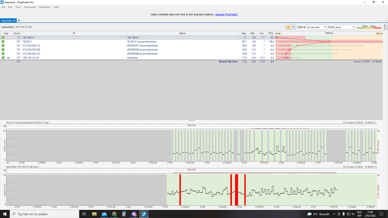Click the latency color scale 100ms 200ms bar

click(x=369, y=27)
